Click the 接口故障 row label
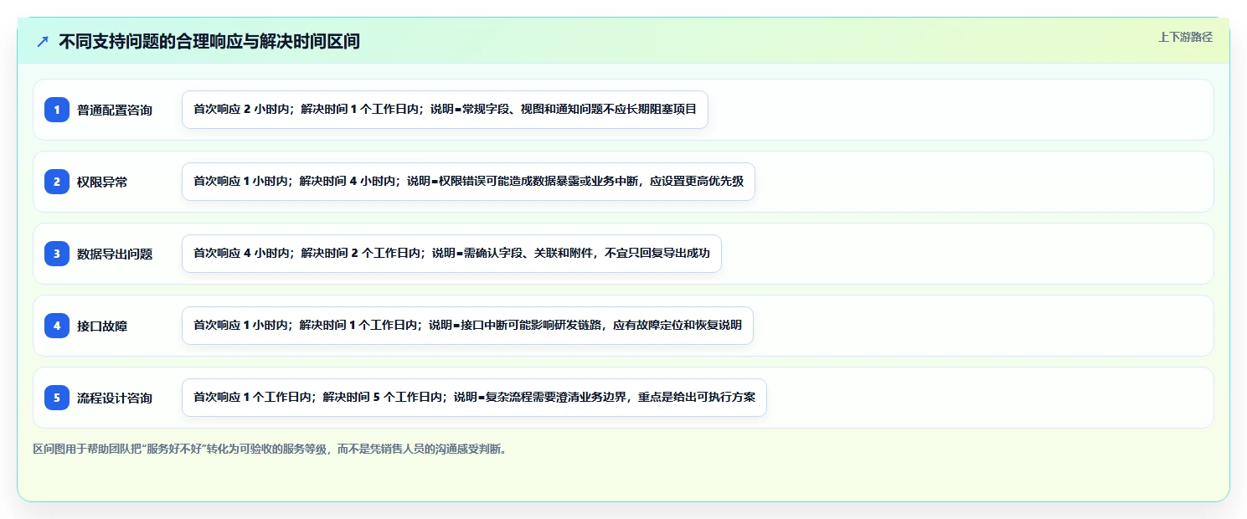 pyautogui.click(x=102, y=326)
